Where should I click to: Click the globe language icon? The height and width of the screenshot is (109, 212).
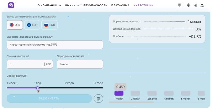tap(189, 5)
